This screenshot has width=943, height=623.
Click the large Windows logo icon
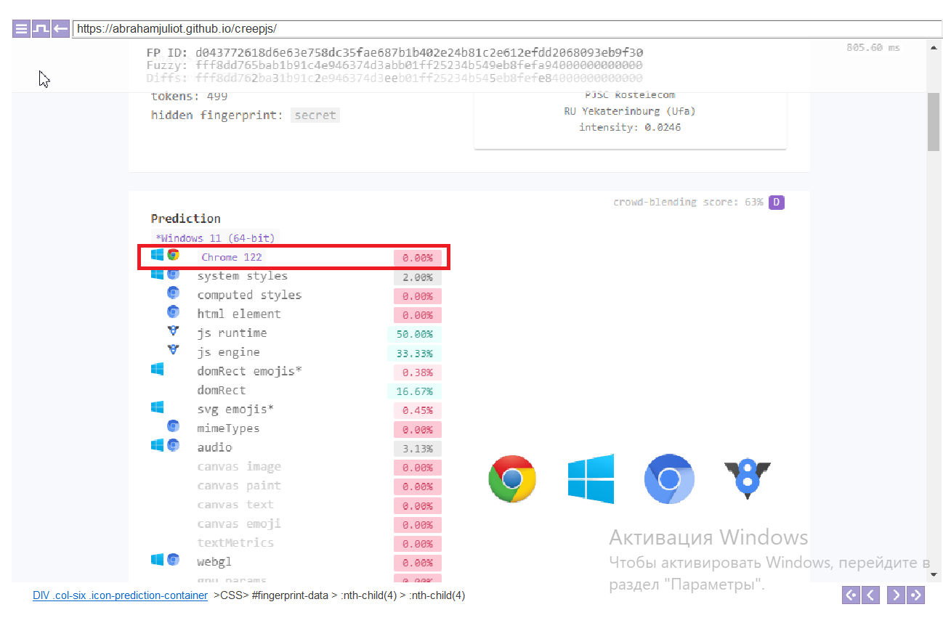(x=591, y=479)
